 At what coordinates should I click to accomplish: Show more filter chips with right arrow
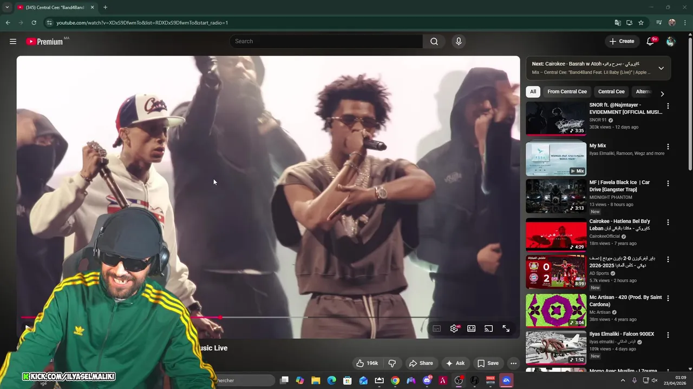click(662, 93)
